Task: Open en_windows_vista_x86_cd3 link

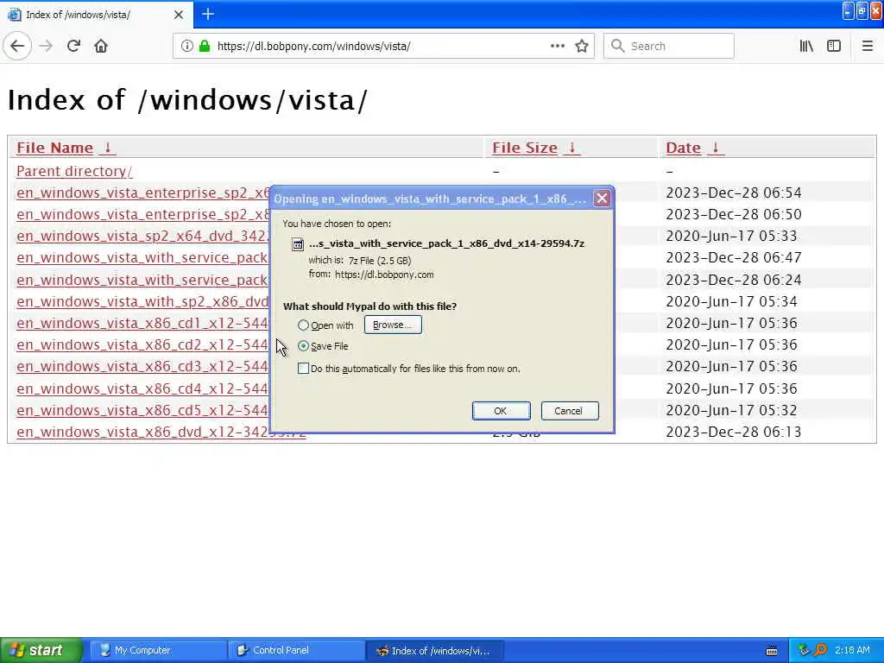Action: pos(142,366)
